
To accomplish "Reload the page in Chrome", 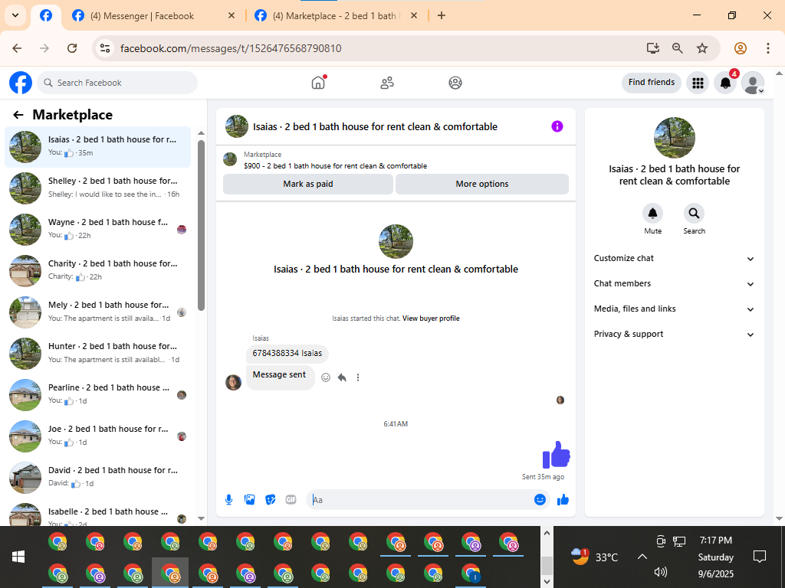I will (x=72, y=48).
